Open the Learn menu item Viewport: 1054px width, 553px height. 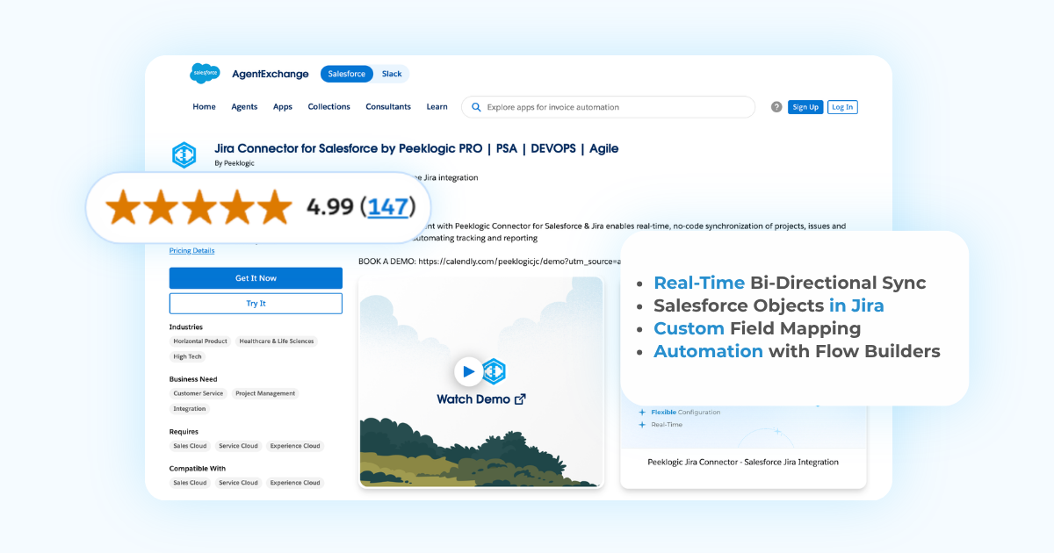tap(437, 107)
